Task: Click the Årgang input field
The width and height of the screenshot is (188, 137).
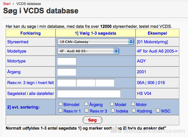Action: click(67, 72)
